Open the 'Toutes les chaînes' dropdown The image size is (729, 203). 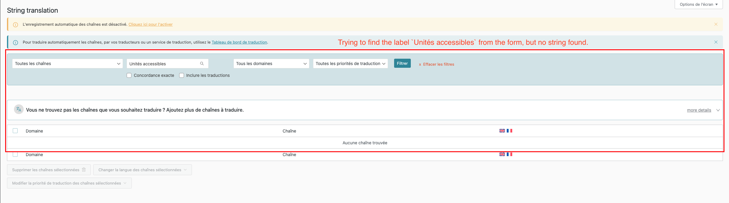pyautogui.click(x=67, y=64)
